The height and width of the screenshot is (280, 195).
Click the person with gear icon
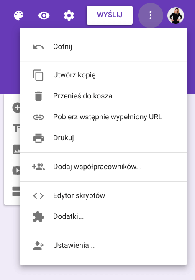tap(38, 246)
